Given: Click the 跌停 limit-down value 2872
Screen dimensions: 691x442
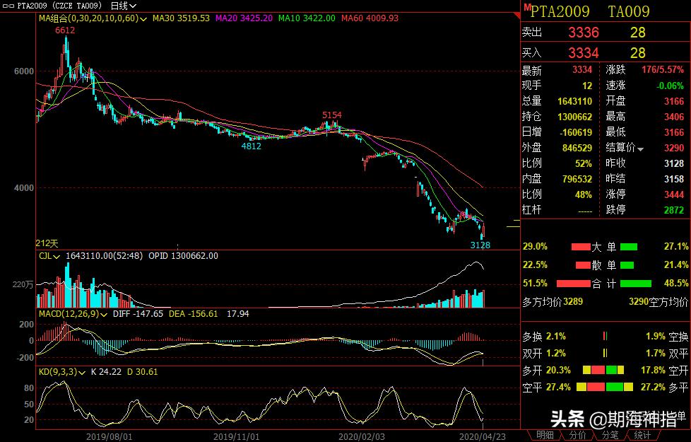Looking at the screenshot, I should tap(674, 210).
